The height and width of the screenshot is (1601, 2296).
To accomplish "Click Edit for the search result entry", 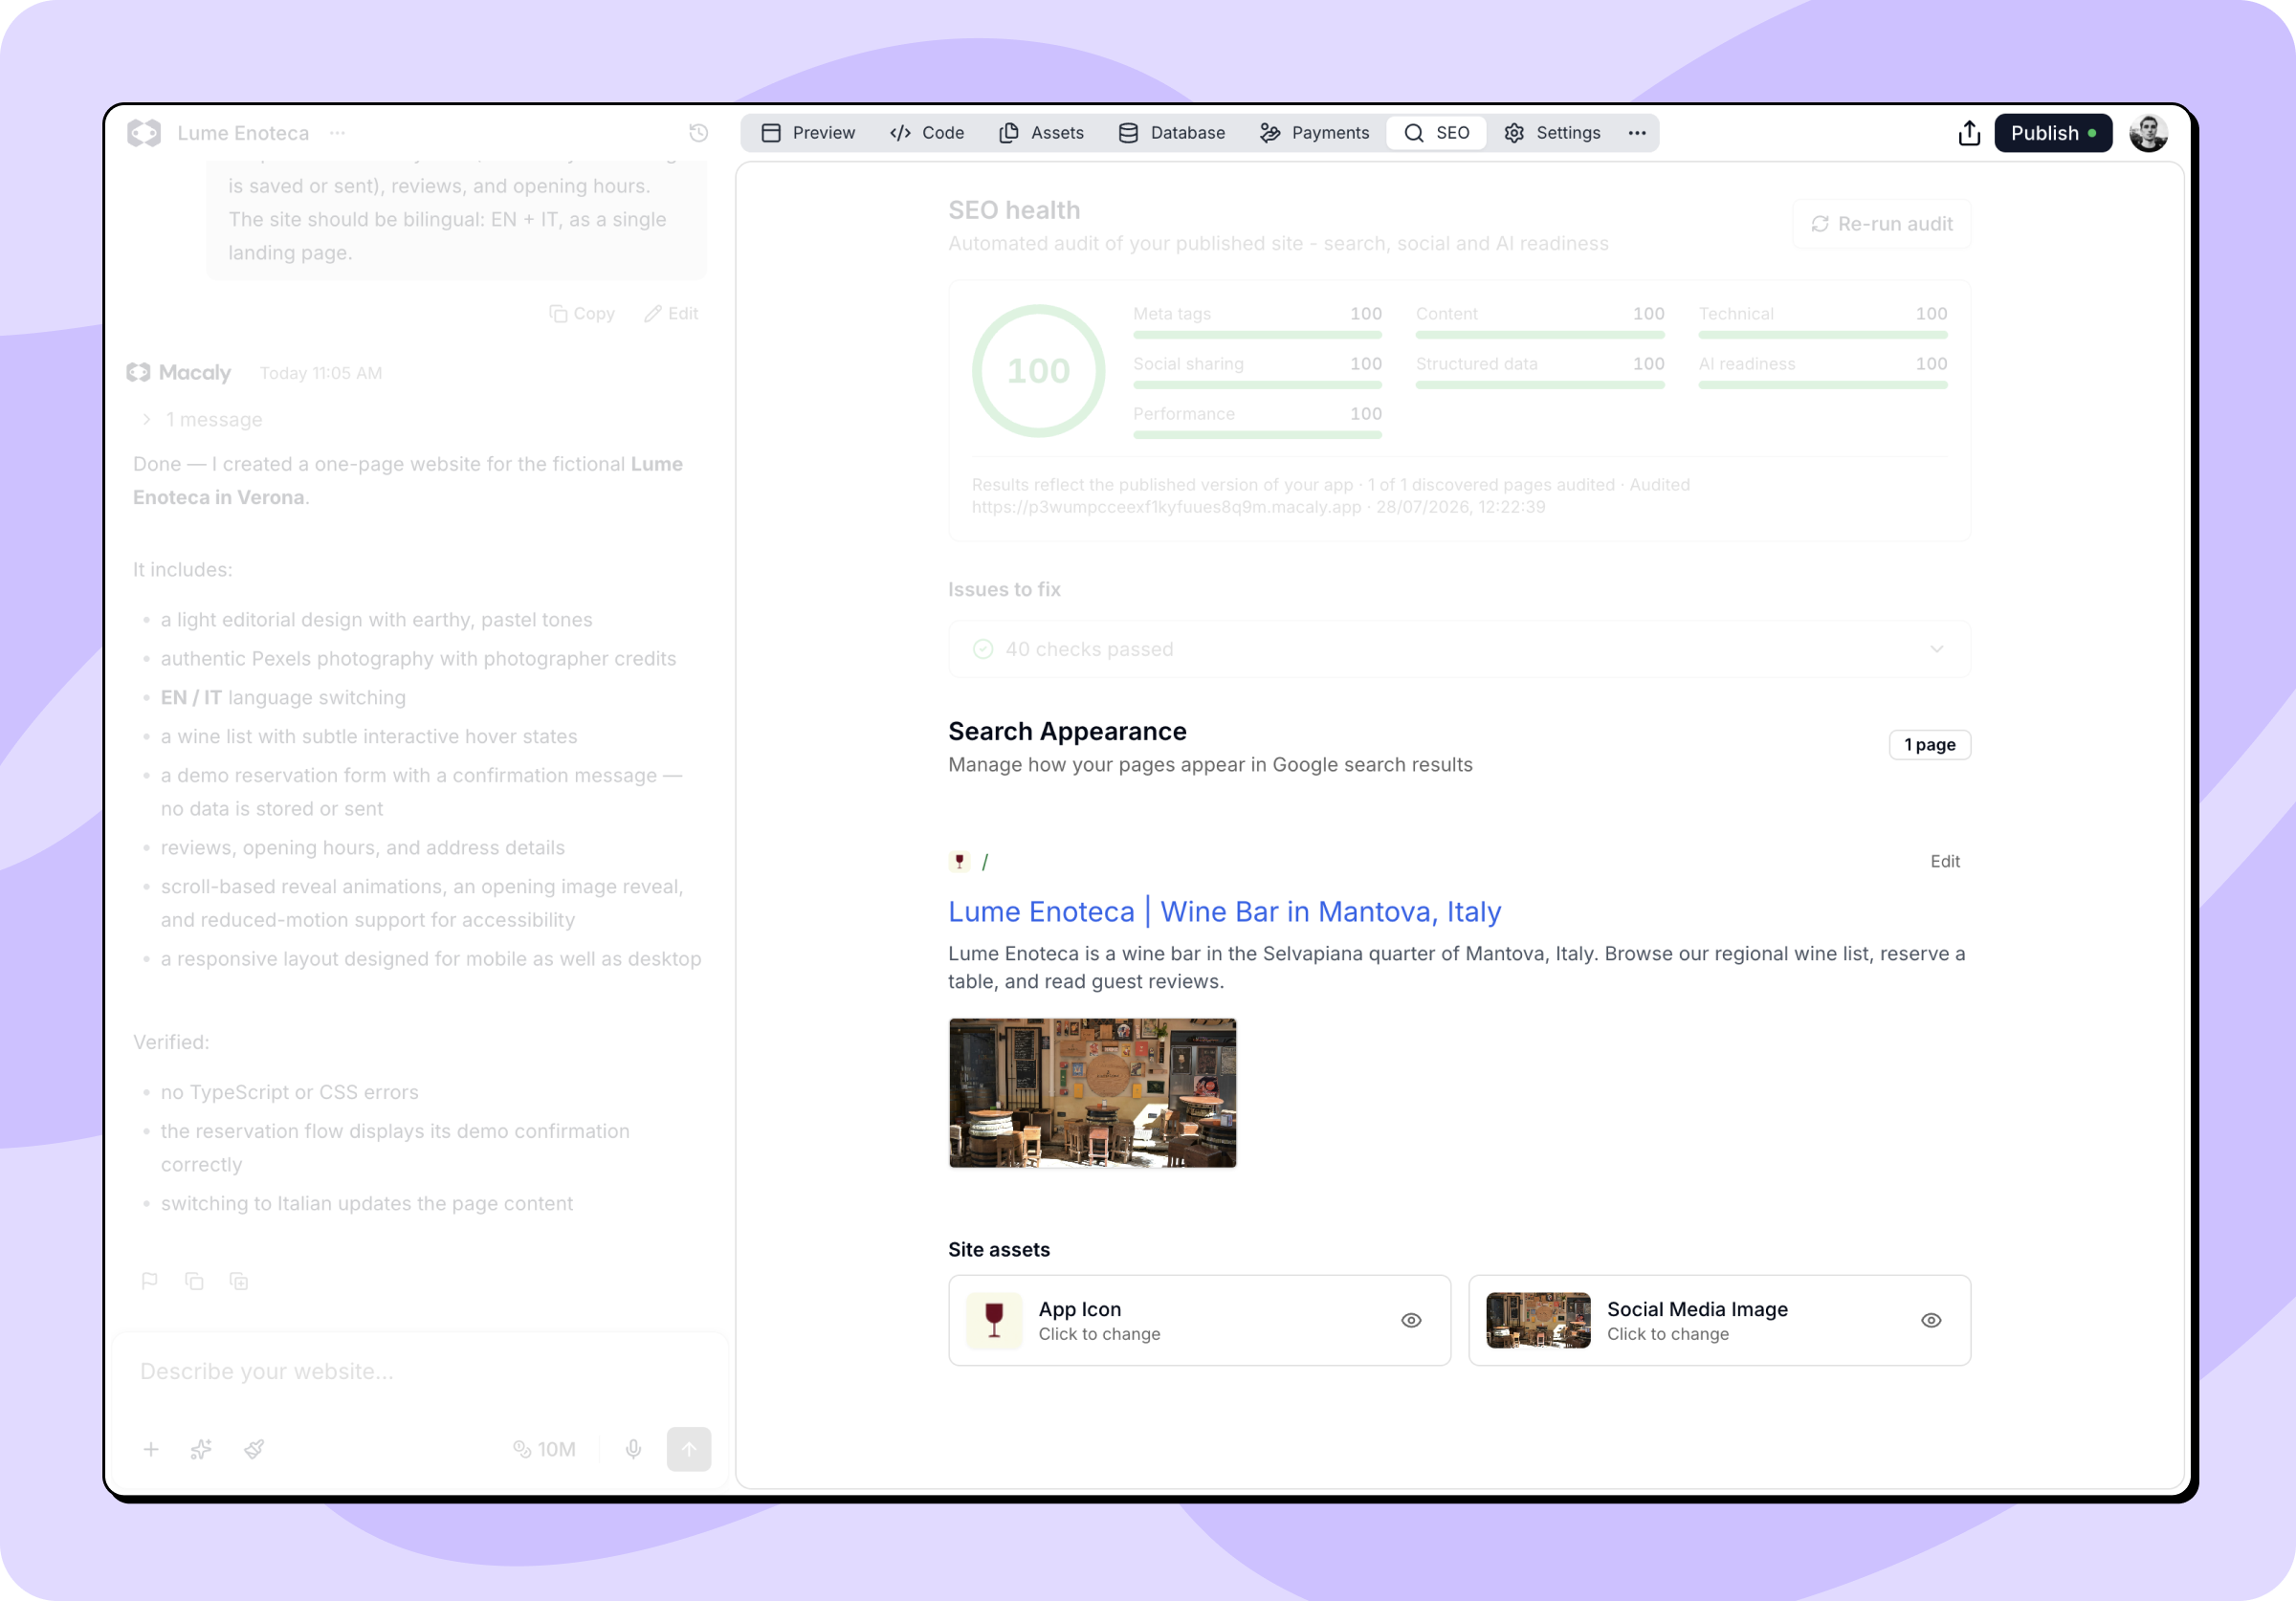I will (x=1944, y=861).
